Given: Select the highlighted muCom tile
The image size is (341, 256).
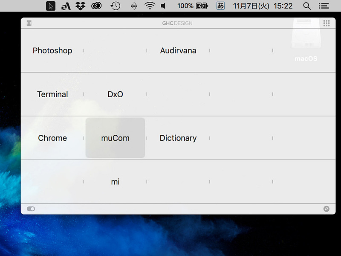Looking at the screenshot, I should [x=115, y=138].
